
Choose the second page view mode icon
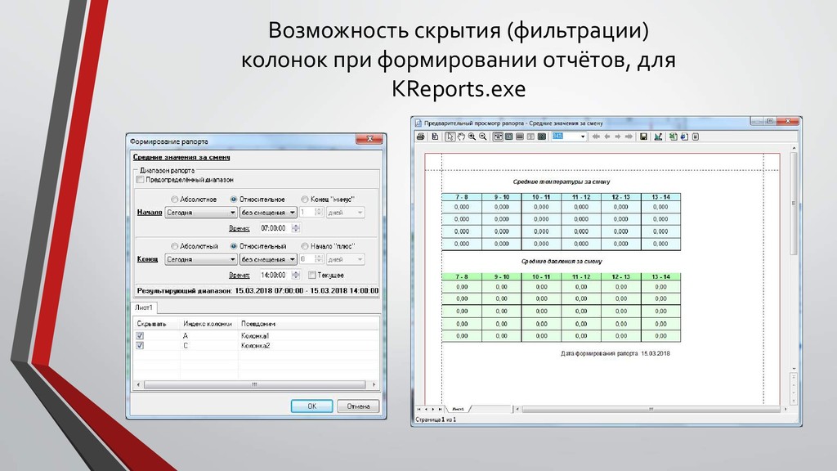click(508, 137)
